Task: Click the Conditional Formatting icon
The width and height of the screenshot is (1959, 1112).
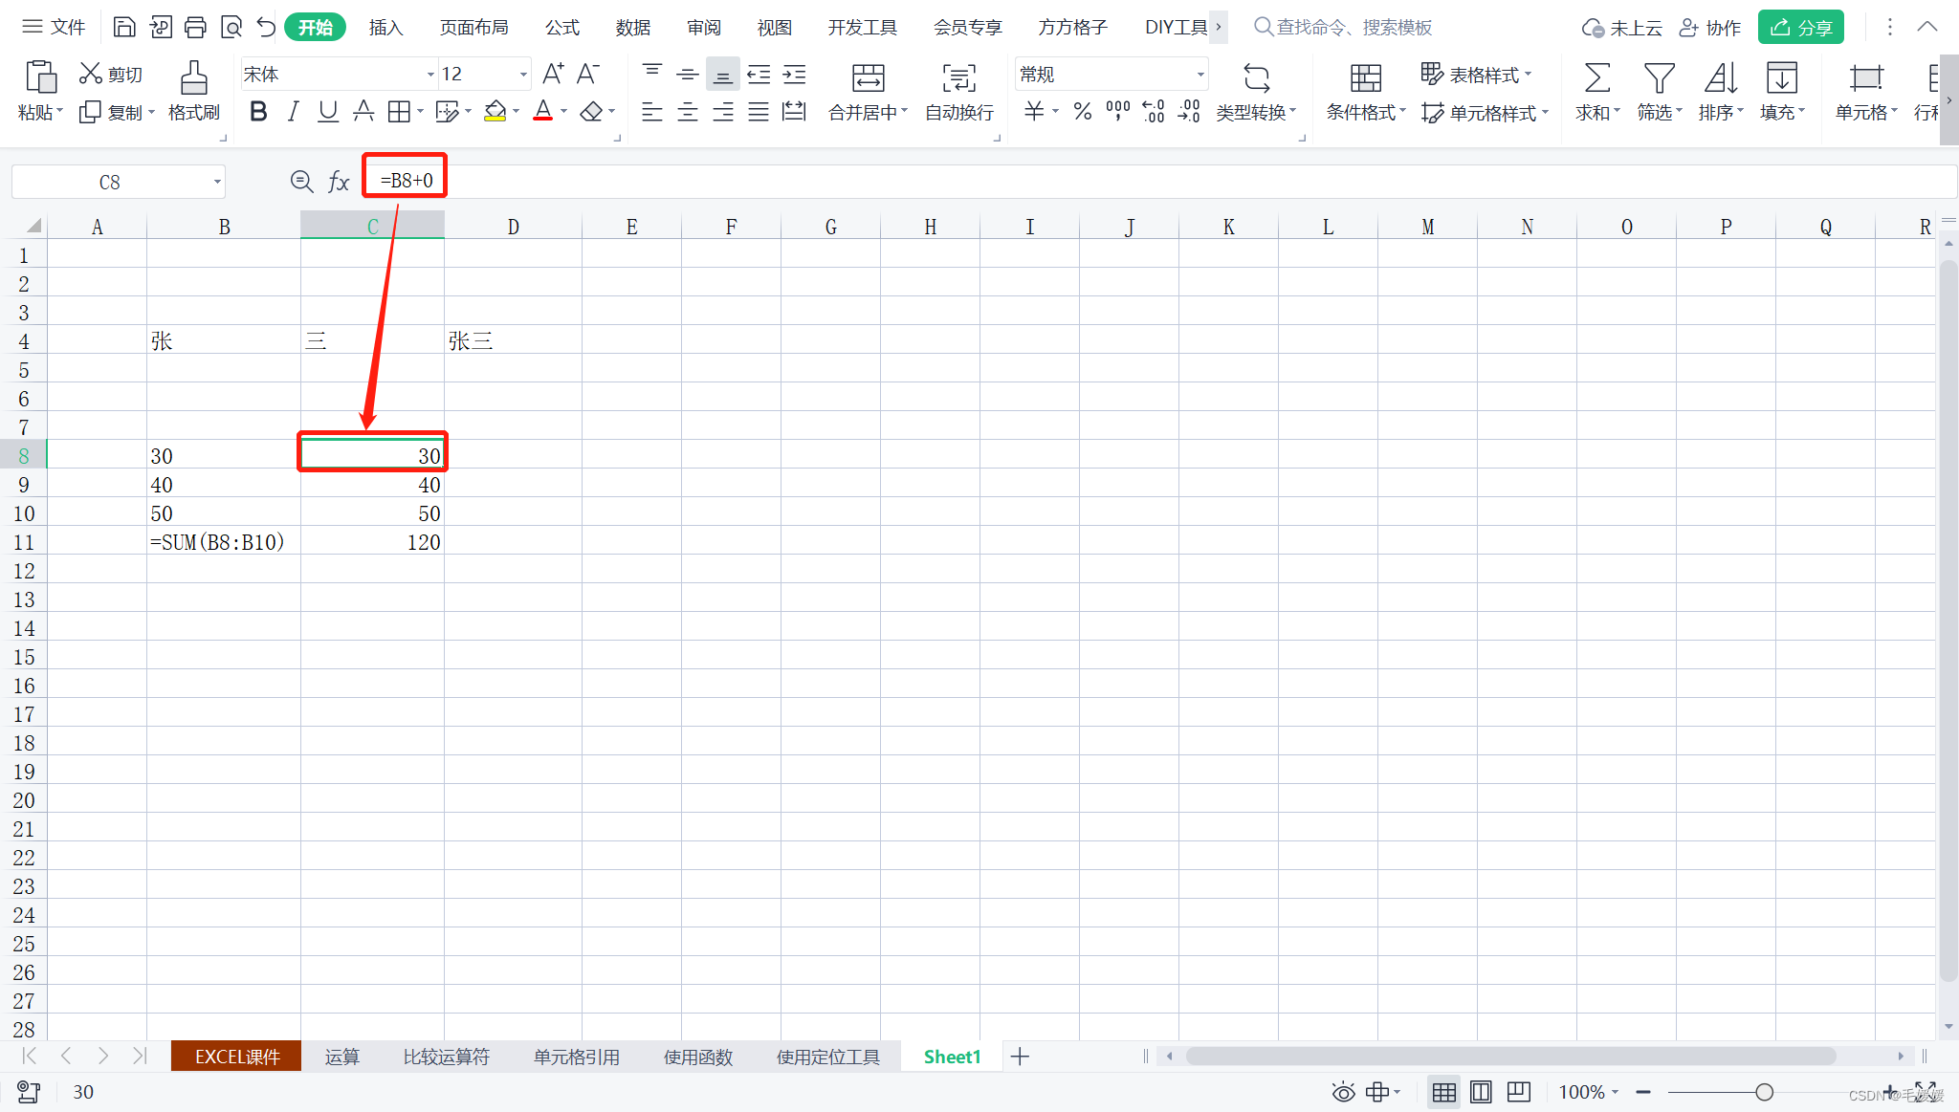Action: click(x=1366, y=77)
